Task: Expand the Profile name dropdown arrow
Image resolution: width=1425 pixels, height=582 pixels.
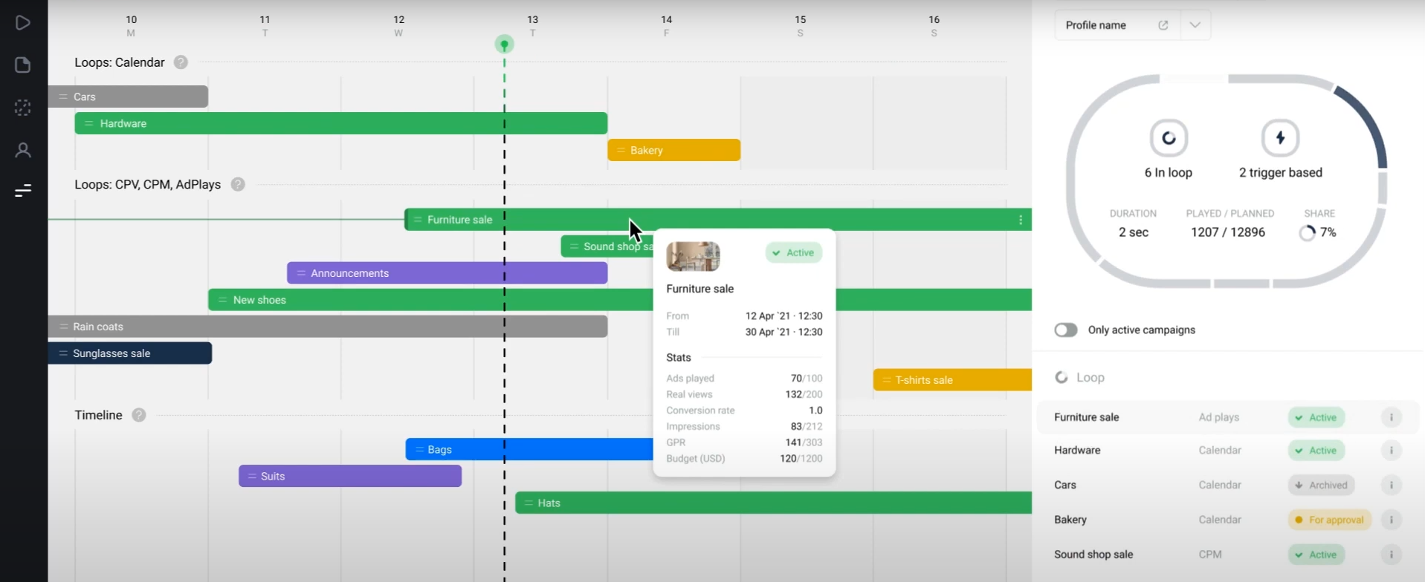Action: coord(1195,25)
